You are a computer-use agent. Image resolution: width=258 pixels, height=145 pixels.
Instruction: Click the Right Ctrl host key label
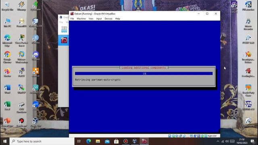click(212, 136)
